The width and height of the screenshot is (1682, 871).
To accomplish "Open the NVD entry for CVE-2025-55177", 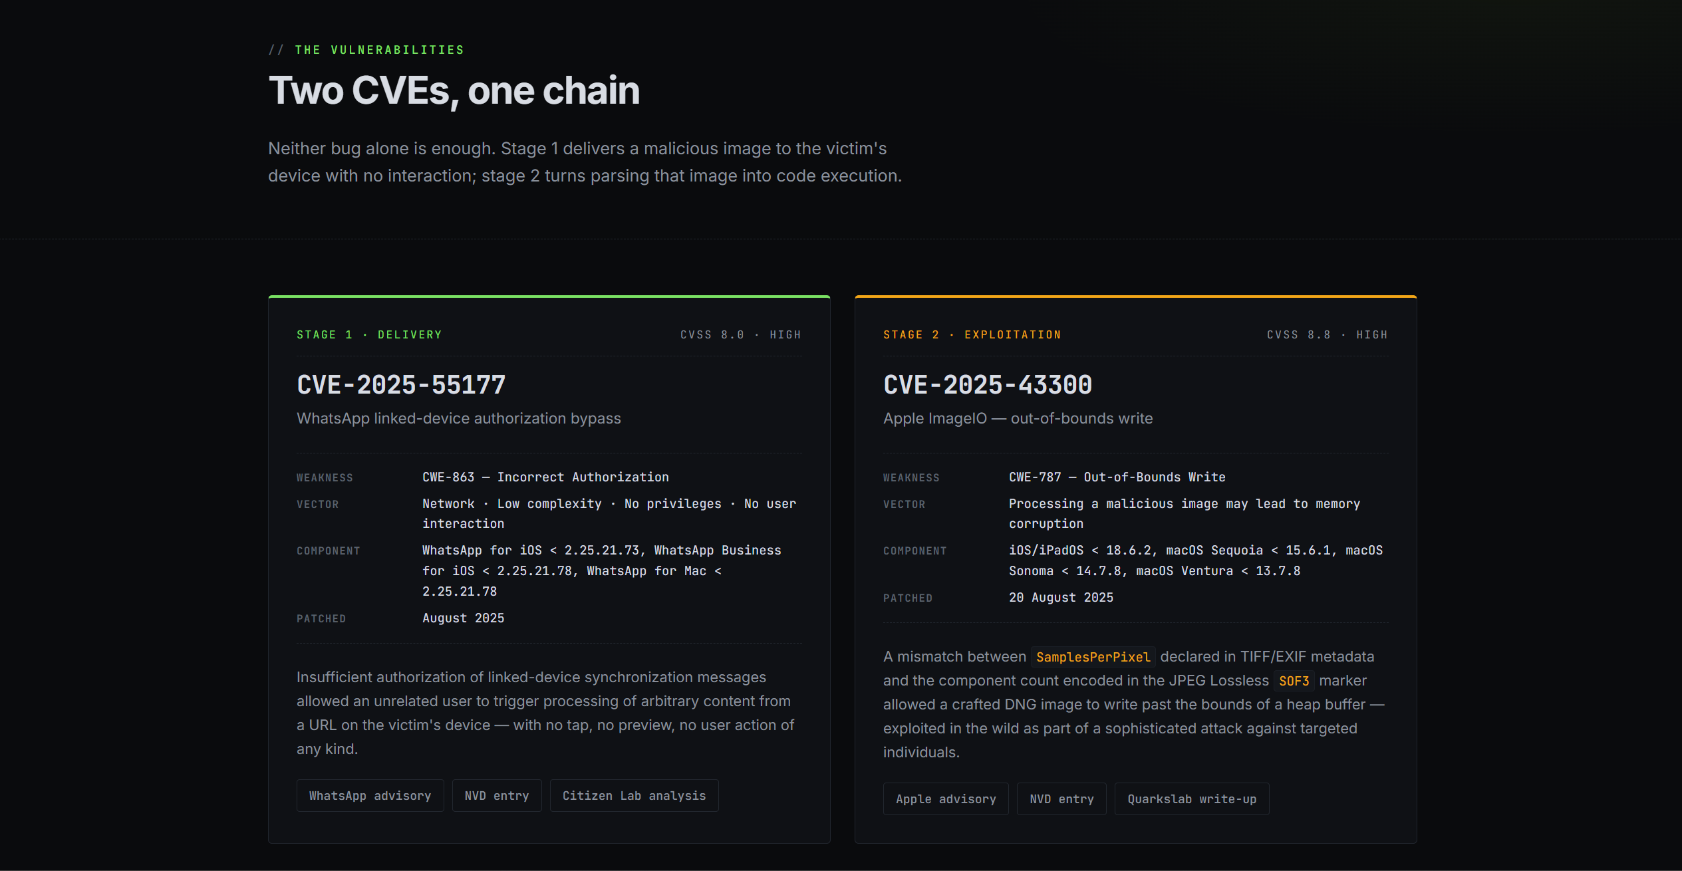I will click(x=496, y=795).
